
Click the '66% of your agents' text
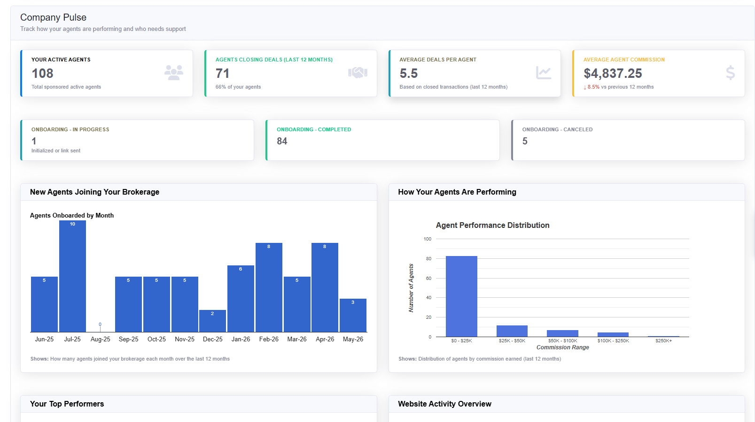(x=238, y=87)
